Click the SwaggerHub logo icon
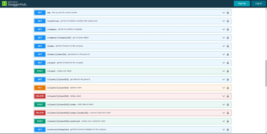This screenshot has height=134, width=267. [4, 3]
